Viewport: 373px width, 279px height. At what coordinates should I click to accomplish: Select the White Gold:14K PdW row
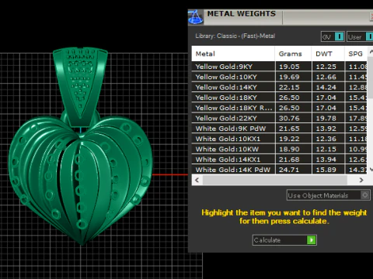tap(279, 170)
